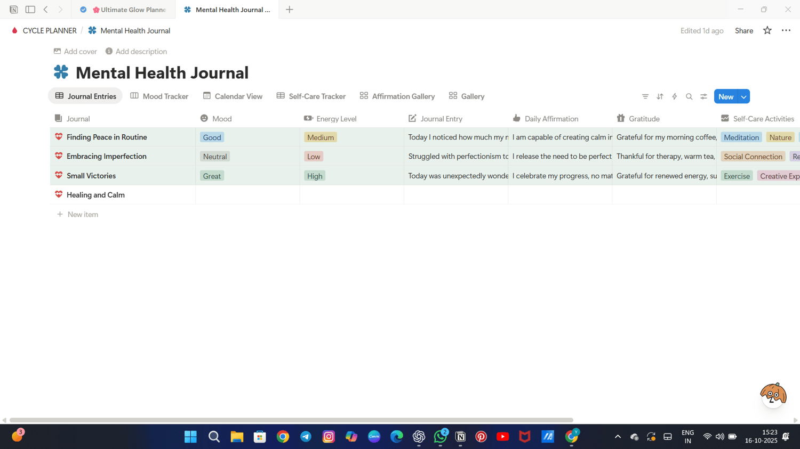Screen dimensions: 800x449
Task: Switch to the Gallery view tab
Action: tap(467, 96)
